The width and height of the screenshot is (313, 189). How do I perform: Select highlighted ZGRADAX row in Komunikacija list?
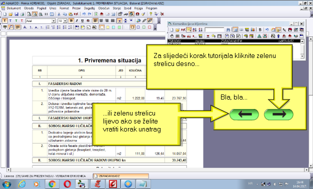[x=233, y=41]
